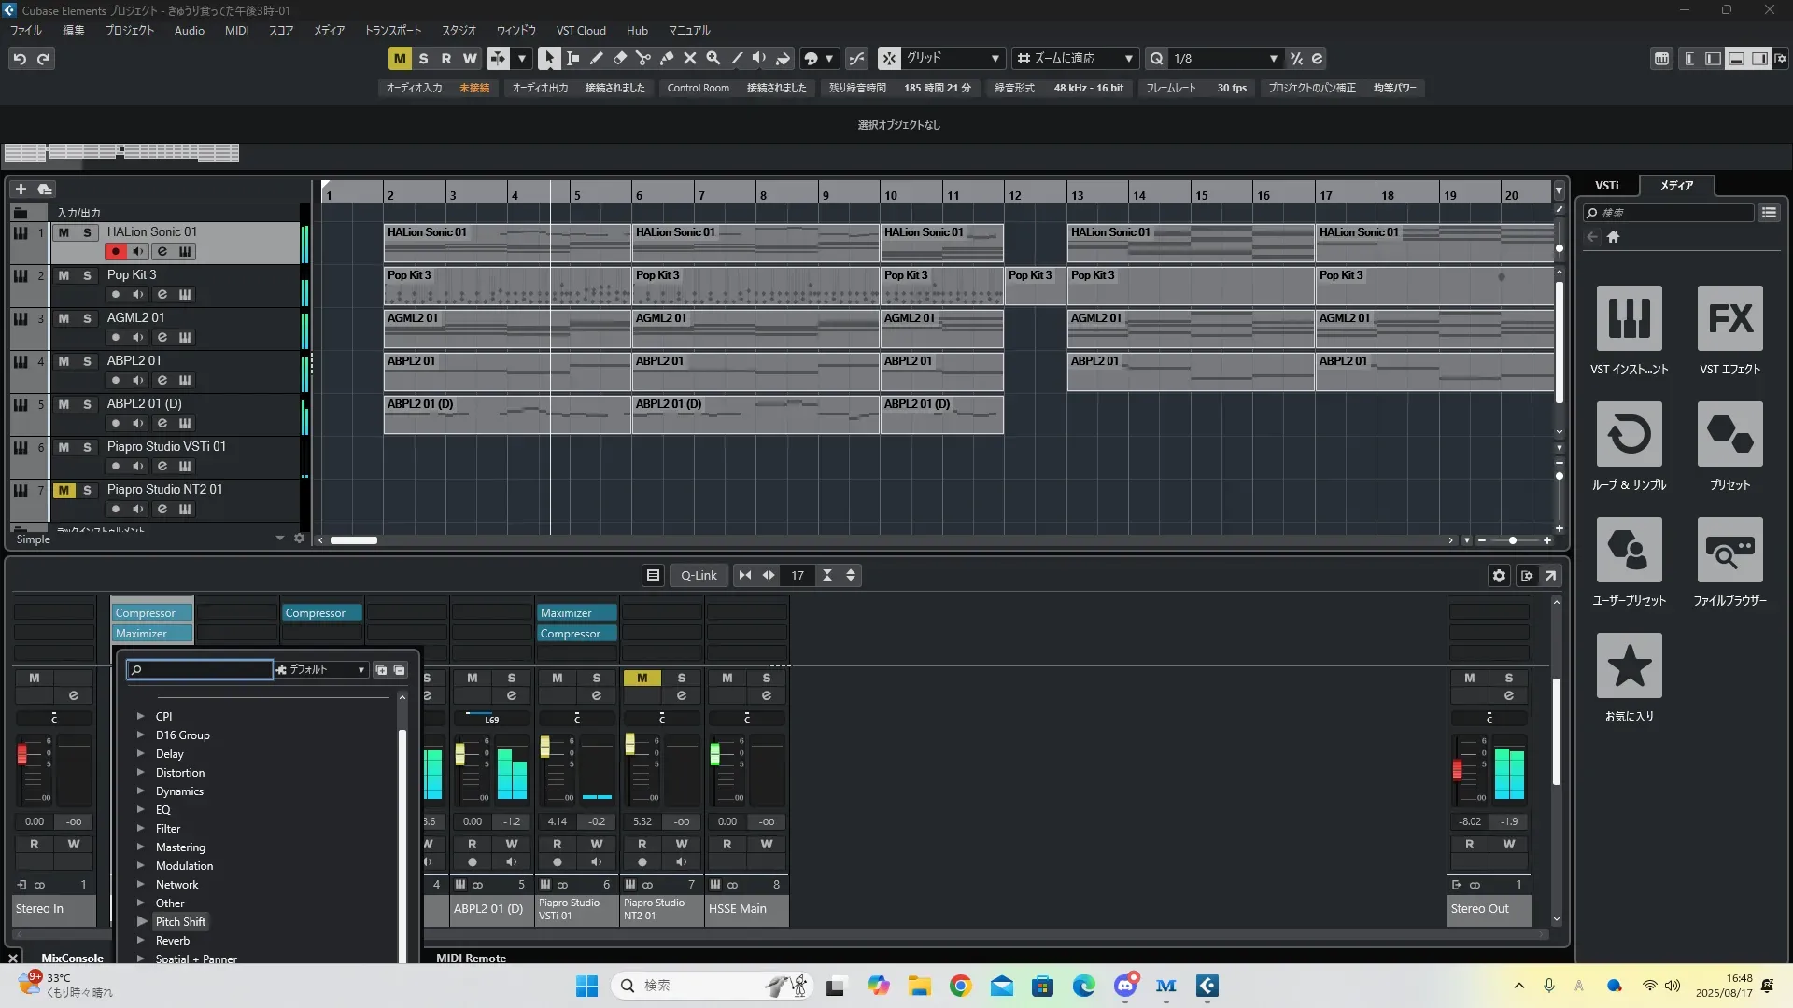The image size is (1793, 1008).
Task: Select the Draw pencil tool
Action: (597, 58)
